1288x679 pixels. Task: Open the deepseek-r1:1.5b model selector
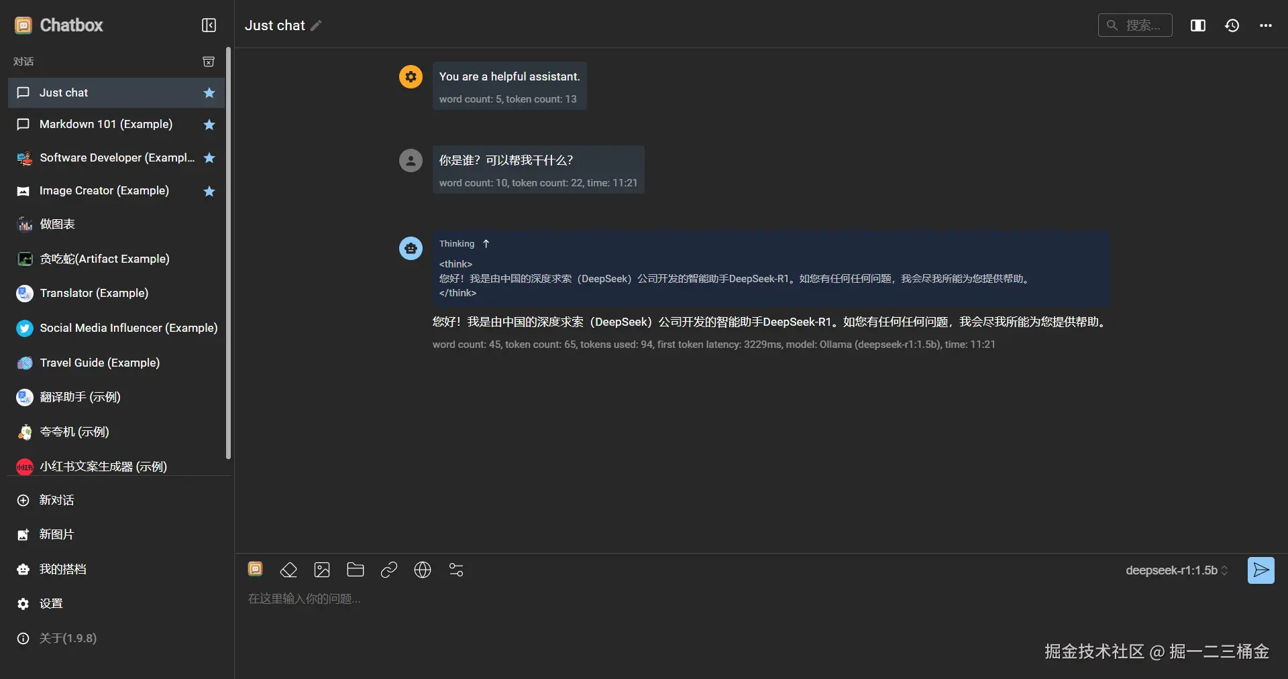[x=1177, y=570]
